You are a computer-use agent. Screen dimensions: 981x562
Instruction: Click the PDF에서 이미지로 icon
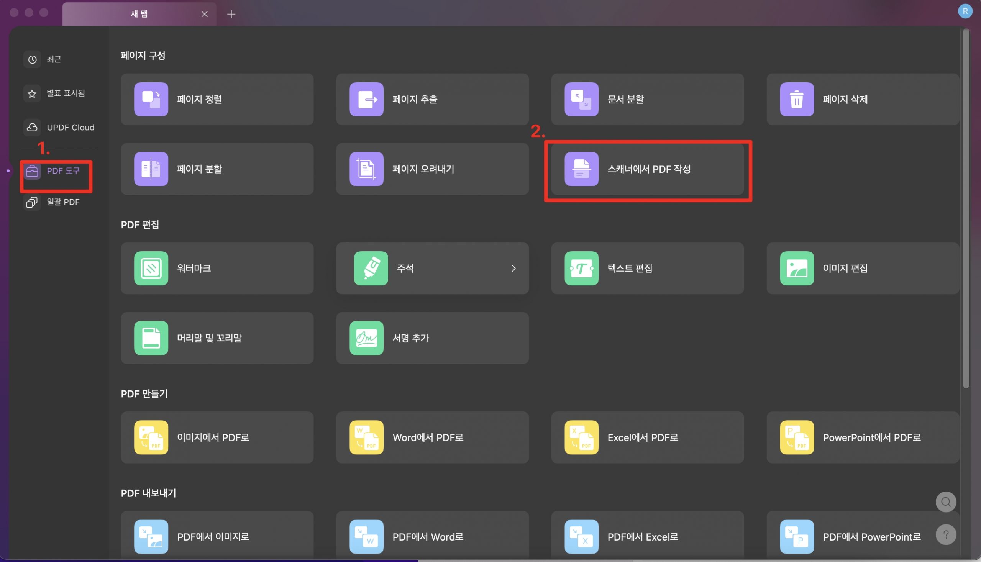(x=151, y=537)
